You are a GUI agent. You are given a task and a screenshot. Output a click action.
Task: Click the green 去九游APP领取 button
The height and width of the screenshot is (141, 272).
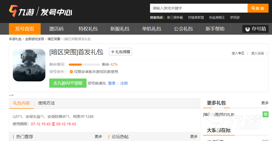(68, 83)
